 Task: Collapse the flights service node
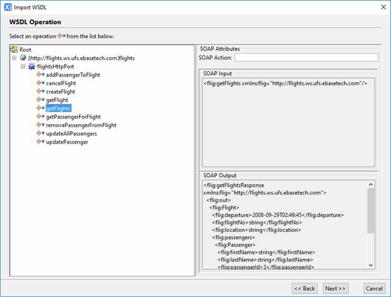(14, 58)
